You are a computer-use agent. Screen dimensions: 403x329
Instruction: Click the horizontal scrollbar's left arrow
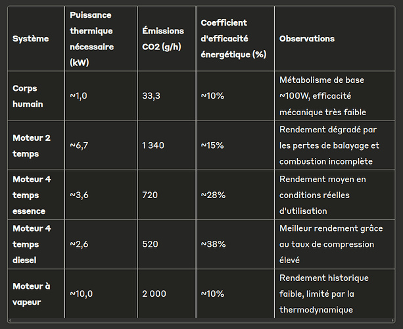[10, 320]
